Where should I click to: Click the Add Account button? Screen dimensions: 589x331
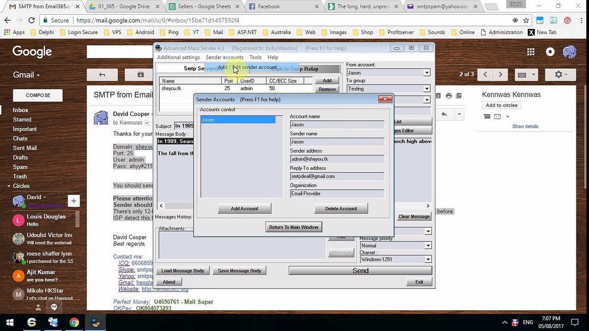(244, 209)
